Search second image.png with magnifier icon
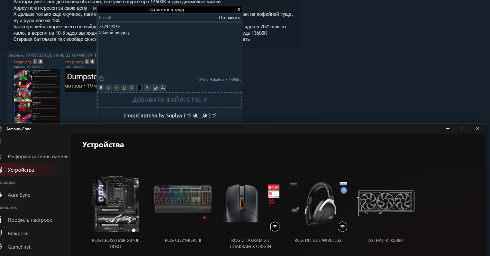This screenshot has height=256, width=490. click(87, 62)
